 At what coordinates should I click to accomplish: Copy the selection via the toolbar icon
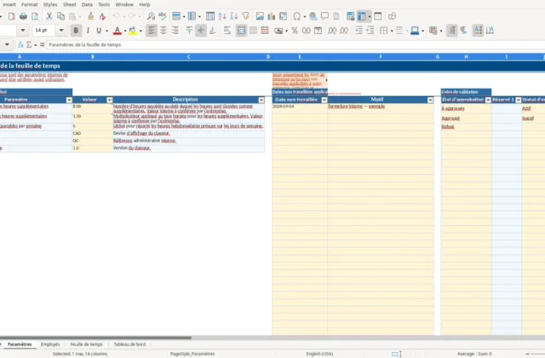pyautogui.click(x=60, y=16)
